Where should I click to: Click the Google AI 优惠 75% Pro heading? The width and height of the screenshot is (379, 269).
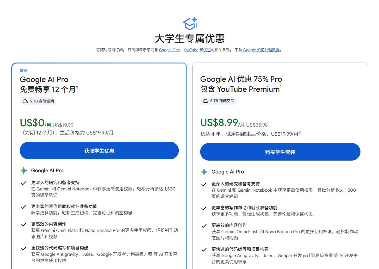(241, 79)
